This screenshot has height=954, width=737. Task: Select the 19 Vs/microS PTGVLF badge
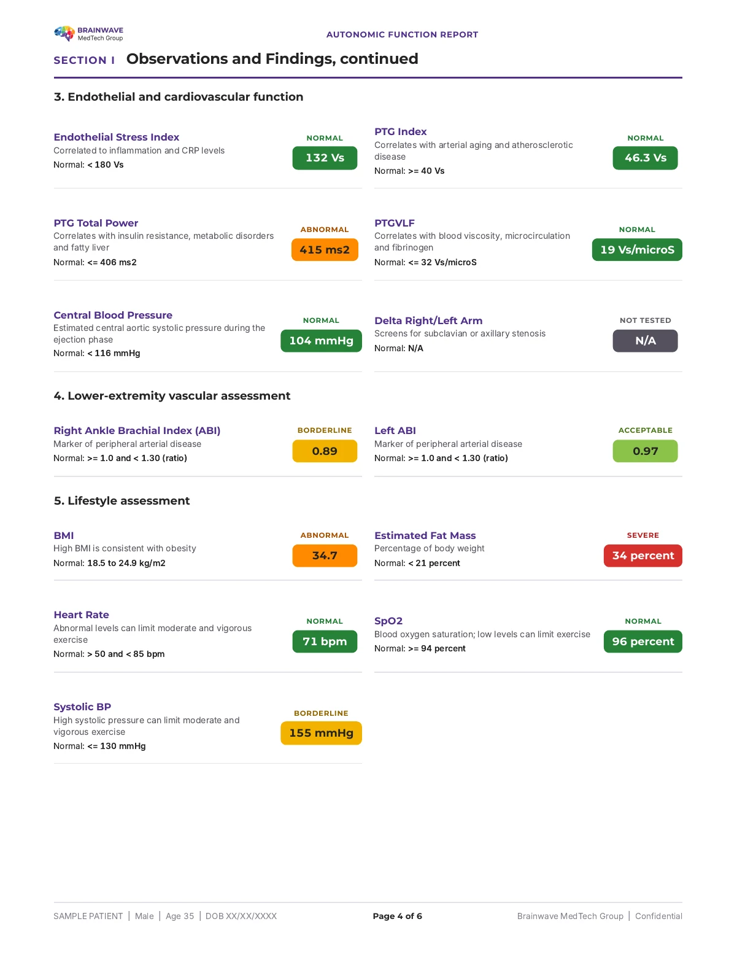pos(637,250)
